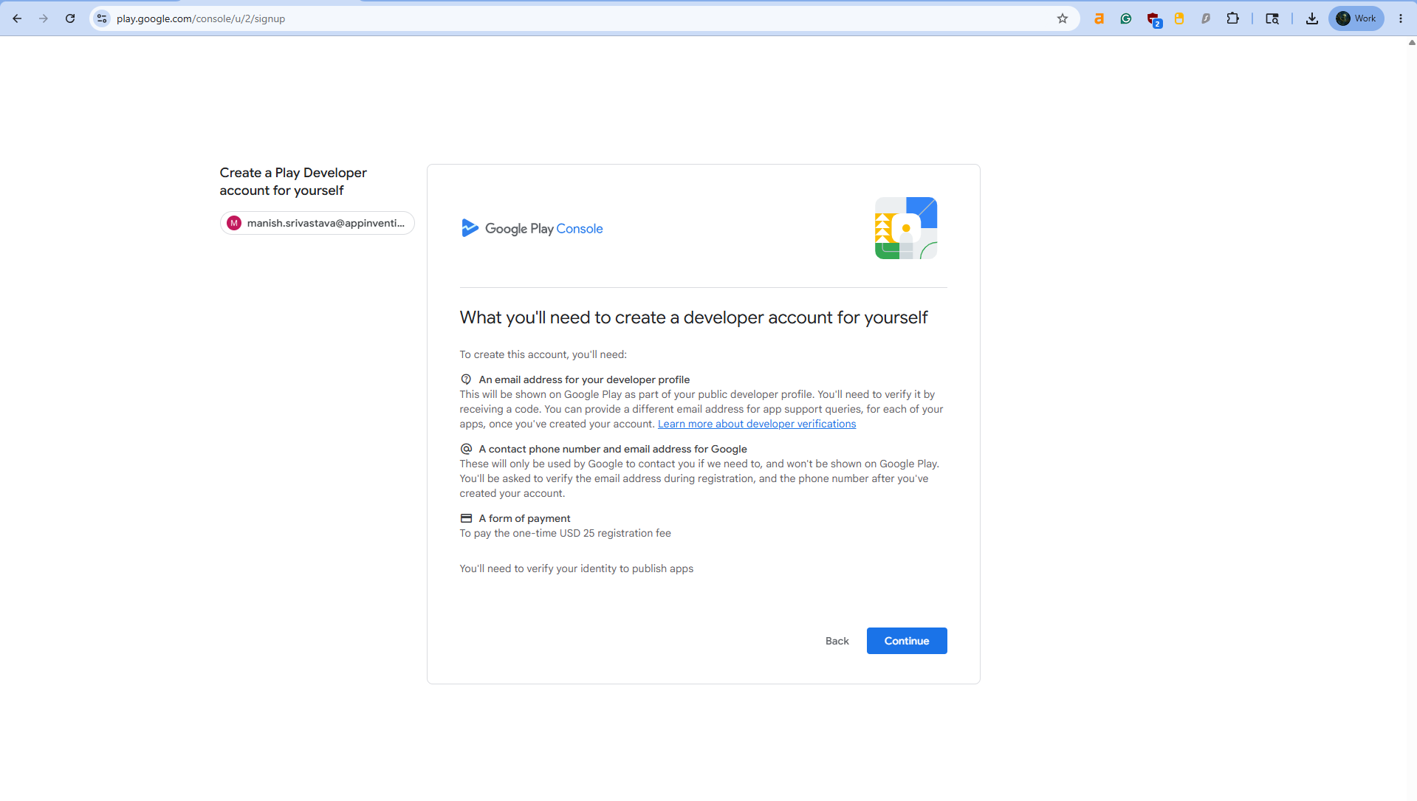Click 'A contact phone number and email address' heading
1417x801 pixels.
click(613, 449)
